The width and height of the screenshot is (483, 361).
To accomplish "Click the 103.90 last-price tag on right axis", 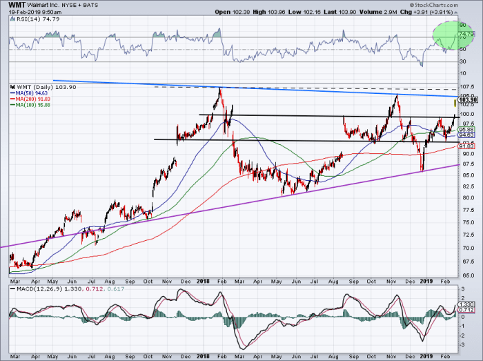I will click(468, 100).
